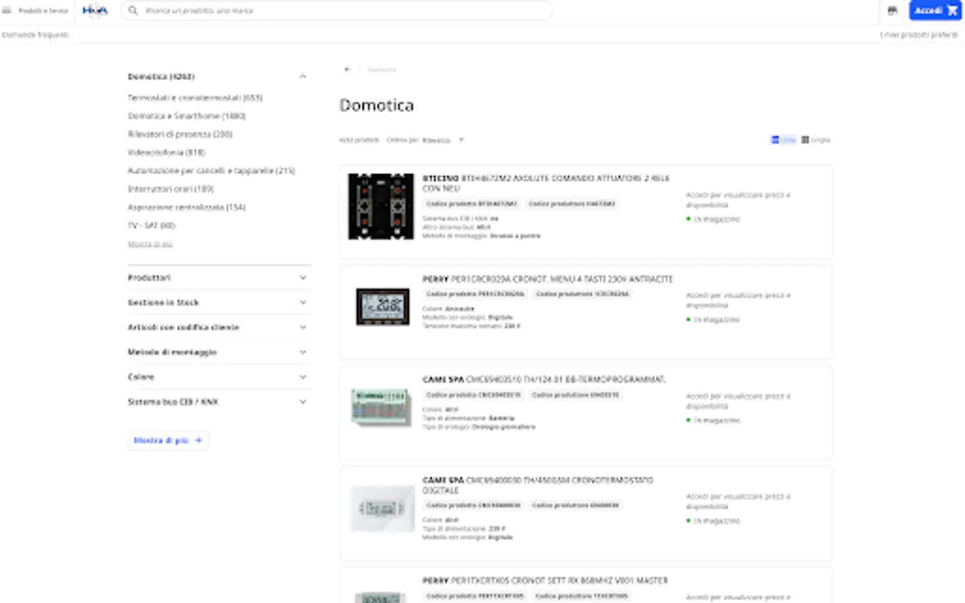The image size is (965, 603).
Task: Click the search magnifier icon
Action: click(133, 11)
